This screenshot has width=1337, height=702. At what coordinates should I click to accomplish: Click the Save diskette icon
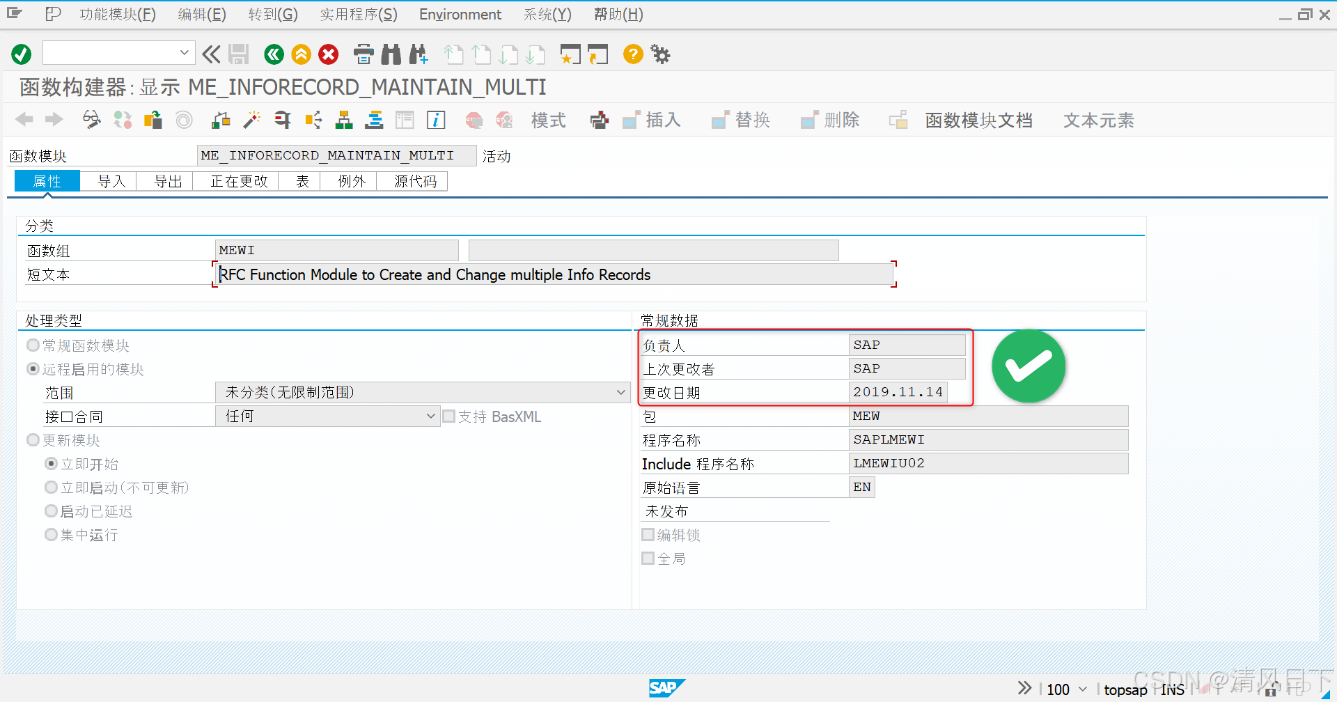(239, 54)
